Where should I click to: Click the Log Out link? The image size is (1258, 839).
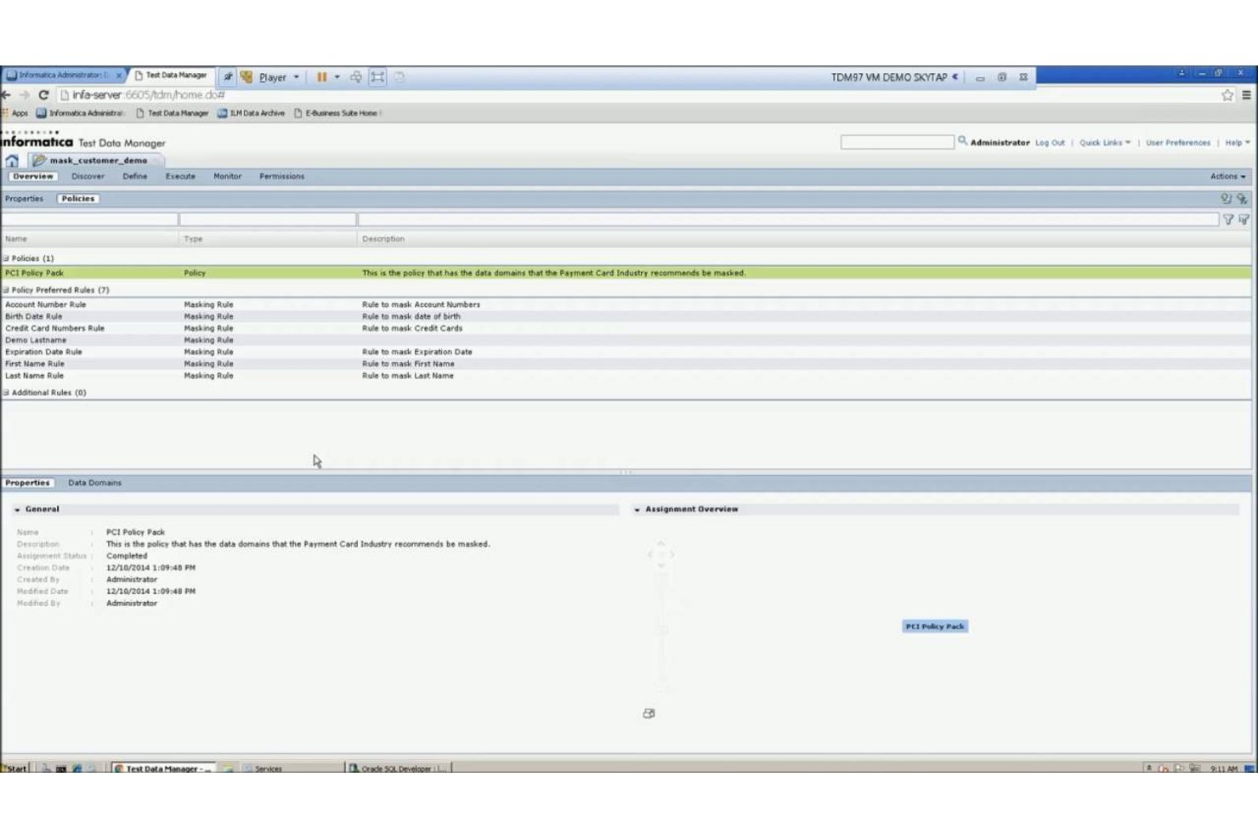1050,143
